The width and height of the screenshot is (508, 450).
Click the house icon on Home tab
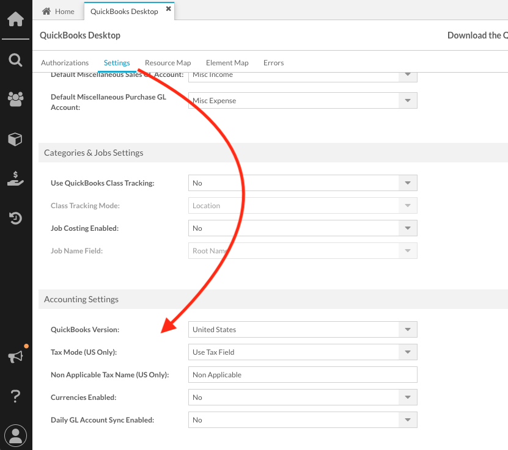point(46,12)
